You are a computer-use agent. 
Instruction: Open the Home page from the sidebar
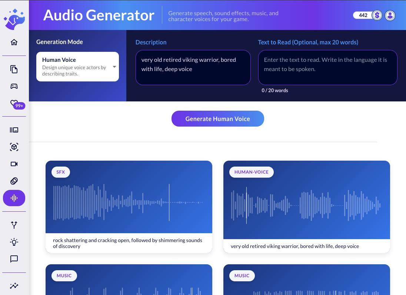pos(14,42)
